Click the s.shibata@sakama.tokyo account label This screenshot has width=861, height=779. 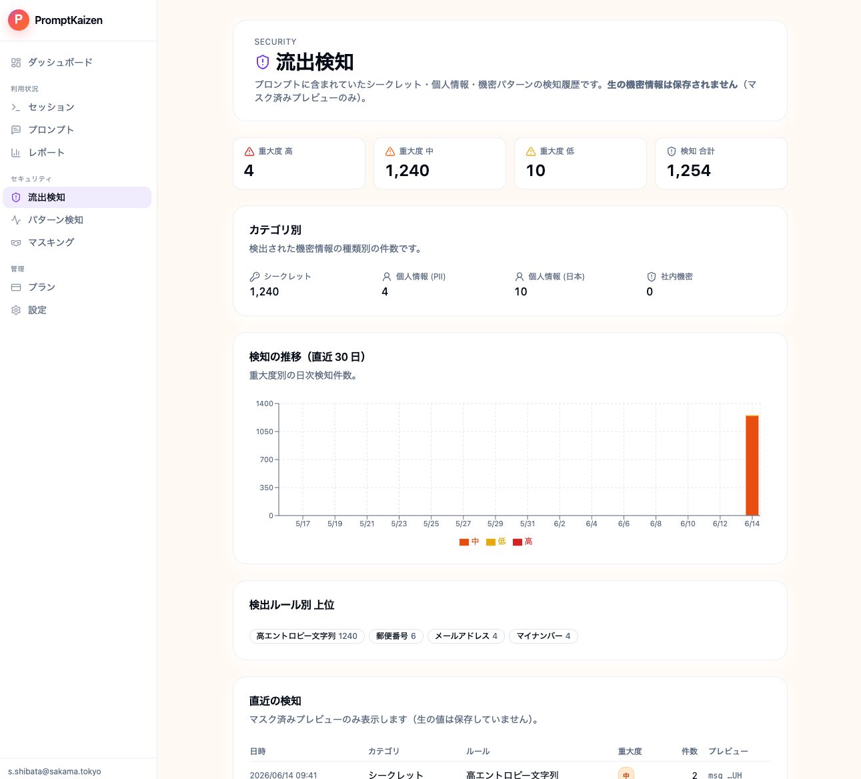(x=55, y=772)
